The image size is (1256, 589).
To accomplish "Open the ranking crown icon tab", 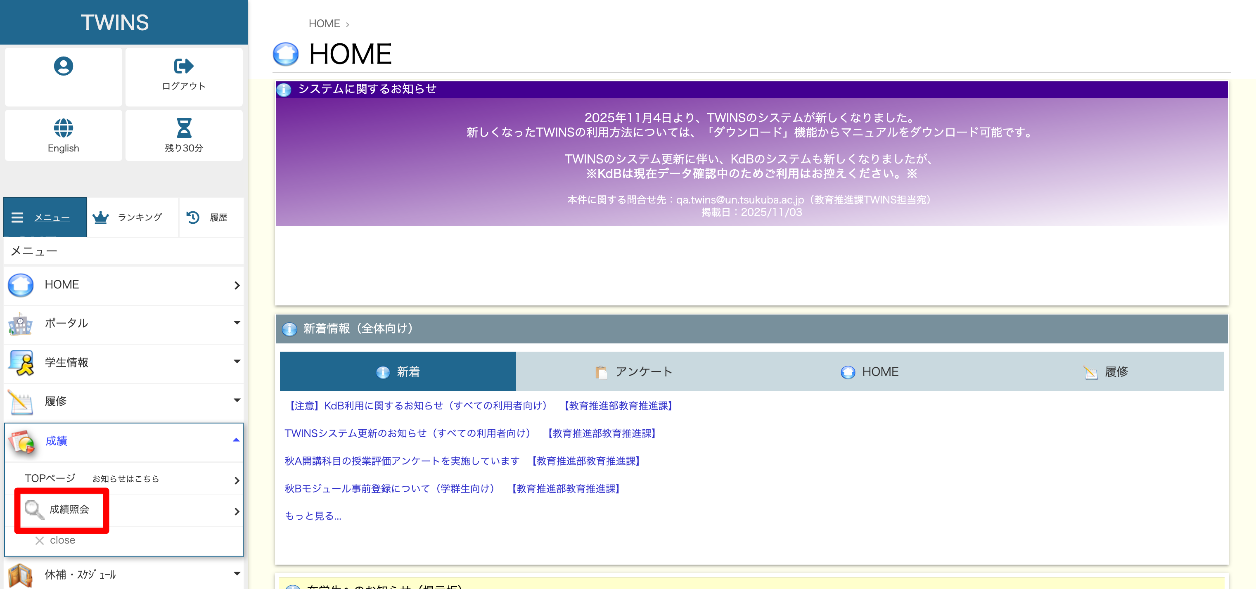I will point(100,218).
